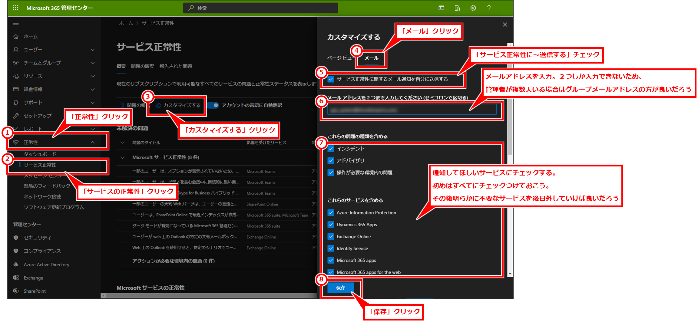Click the document download icon in header
The height and width of the screenshot is (322, 698).
coord(457,8)
